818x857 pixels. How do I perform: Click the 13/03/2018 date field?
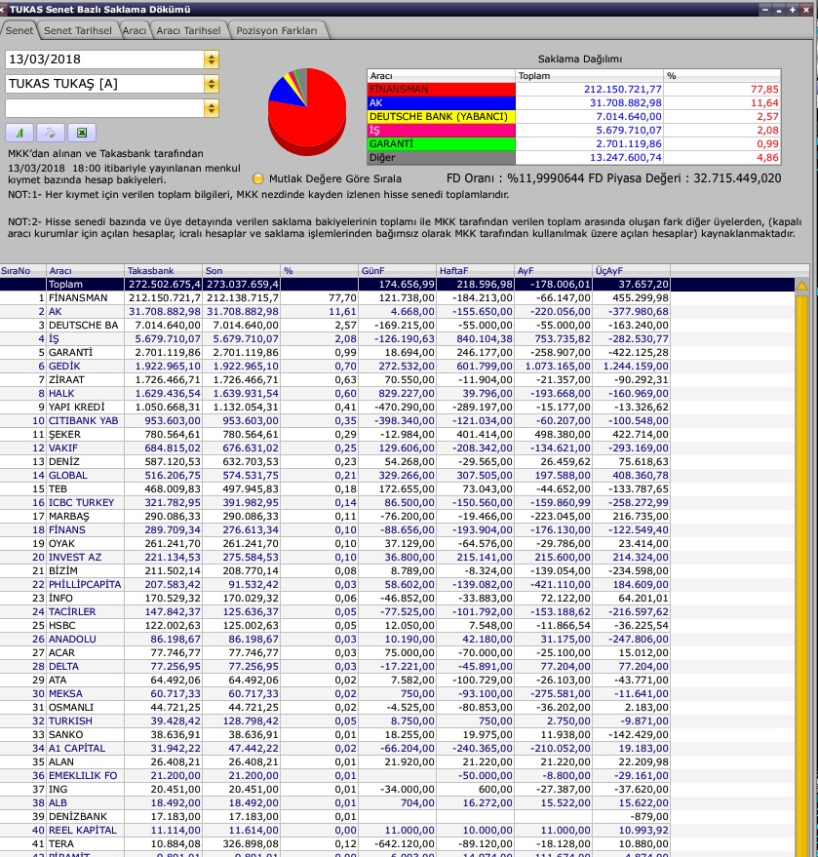point(104,59)
